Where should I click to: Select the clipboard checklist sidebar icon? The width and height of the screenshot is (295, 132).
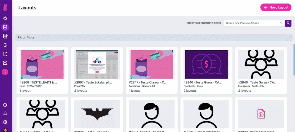pos(5,27)
